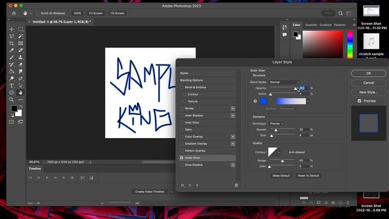Confirm Layer Style with OK
The height and width of the screenshot is (219, 389).
tap(369, 73)
